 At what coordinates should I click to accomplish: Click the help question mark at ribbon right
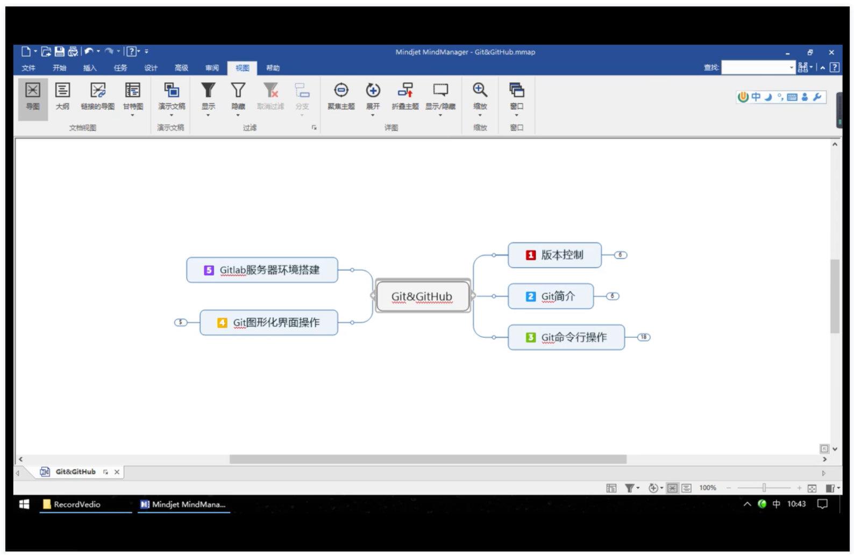coord(835,67)
